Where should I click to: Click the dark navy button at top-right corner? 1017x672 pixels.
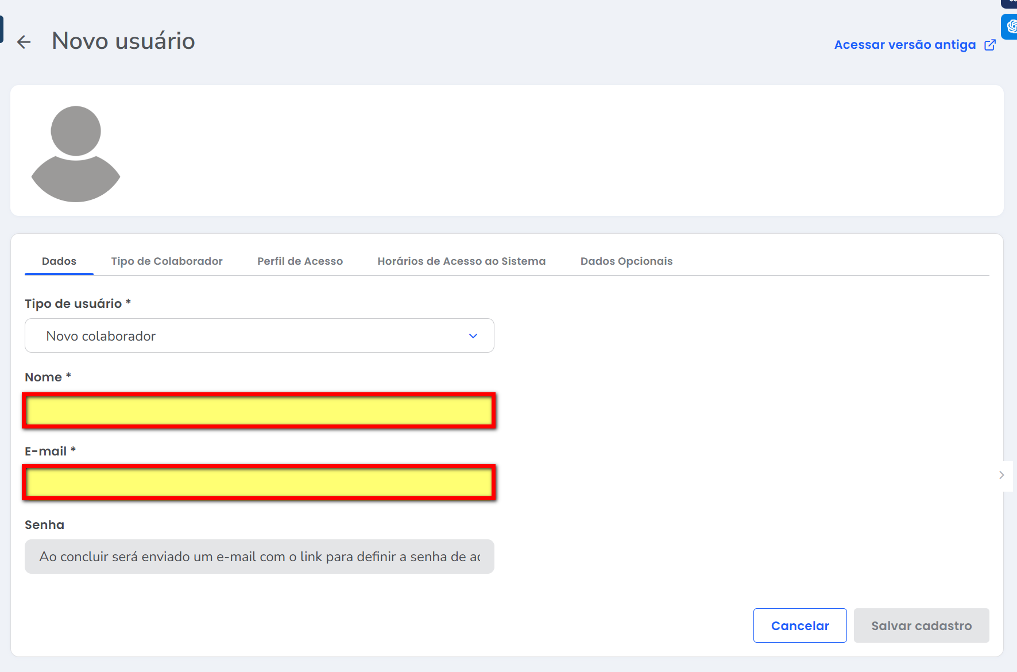coord(1011,3)
